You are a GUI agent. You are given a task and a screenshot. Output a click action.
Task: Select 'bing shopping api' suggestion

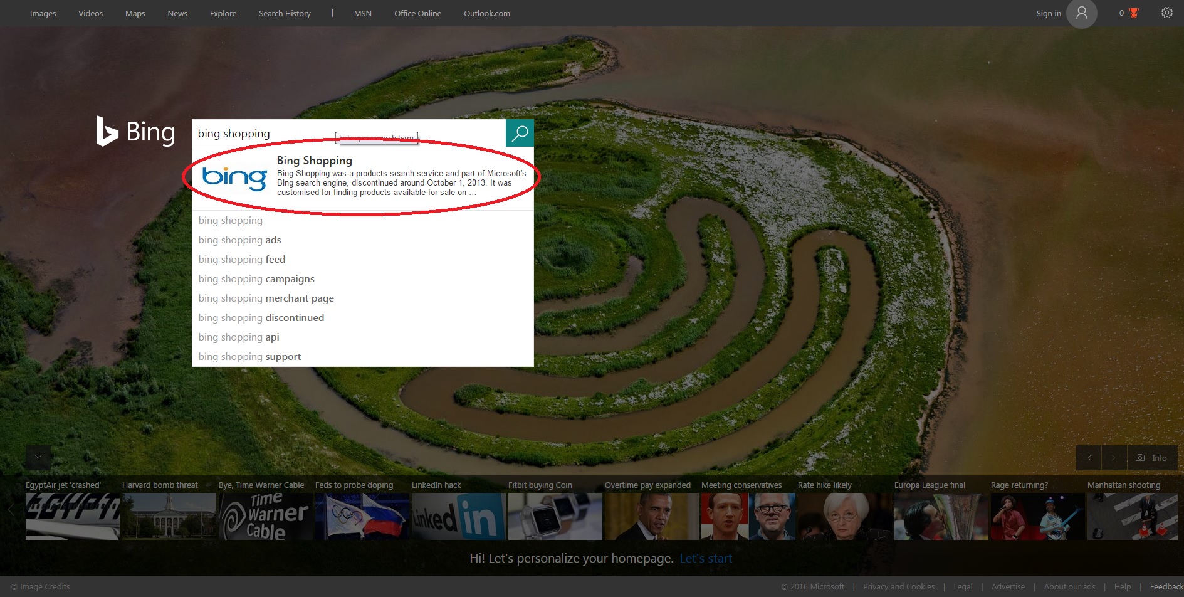363,337
